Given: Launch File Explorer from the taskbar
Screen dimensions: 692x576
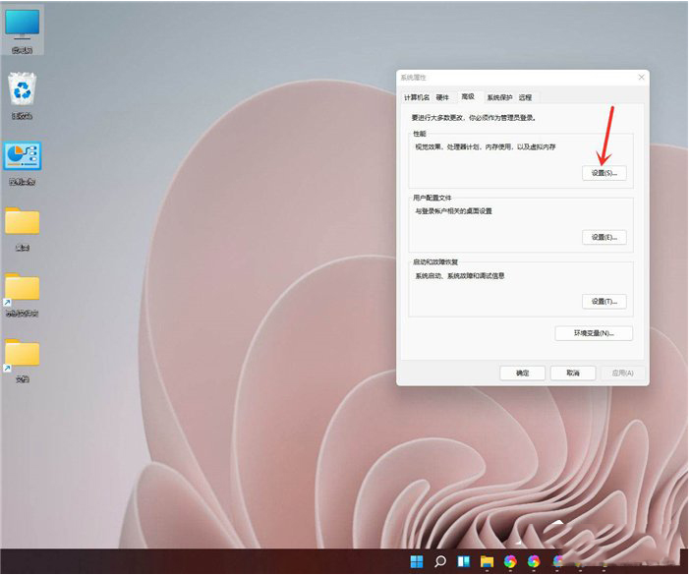Looking at the screenshot, I should pyautogui.click(x=487, y=561).
